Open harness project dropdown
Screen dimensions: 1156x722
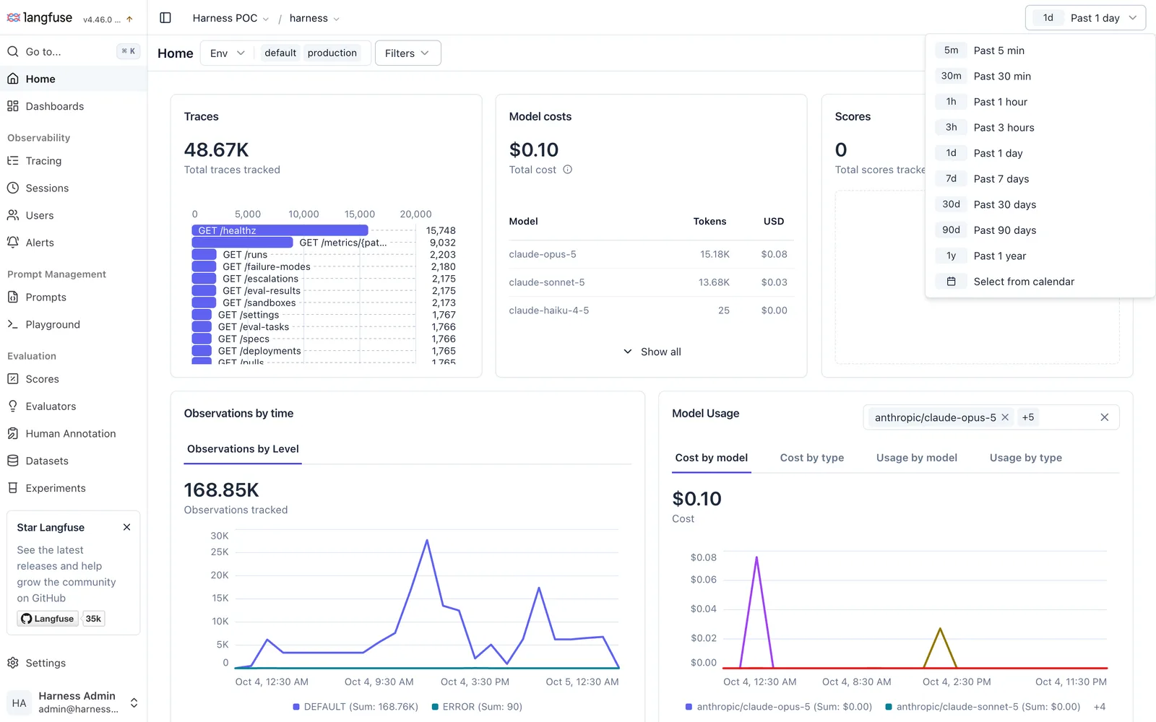314,18
